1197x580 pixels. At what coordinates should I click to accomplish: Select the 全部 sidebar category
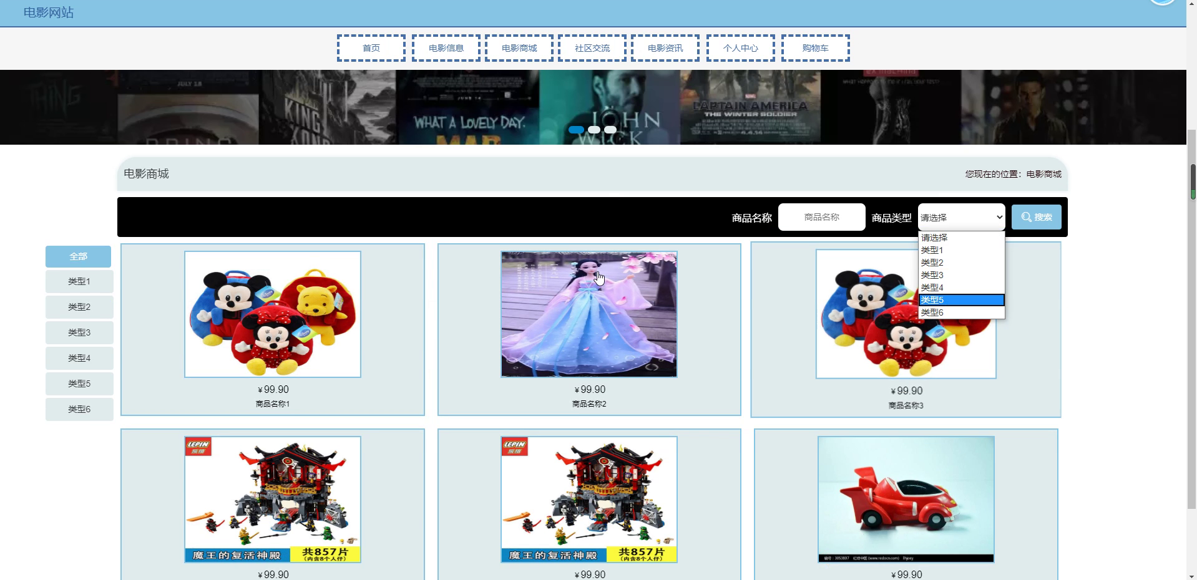coord(79,256)
